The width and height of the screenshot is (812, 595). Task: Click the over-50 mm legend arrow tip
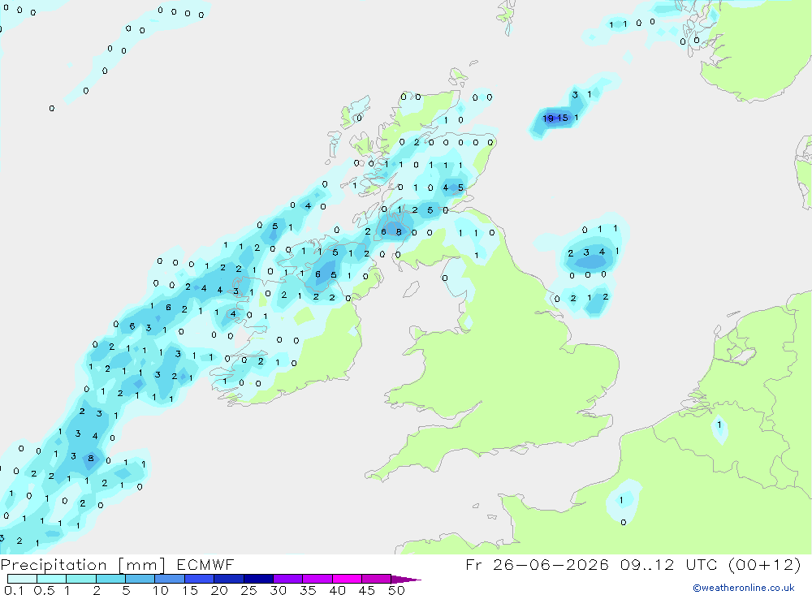406,580
